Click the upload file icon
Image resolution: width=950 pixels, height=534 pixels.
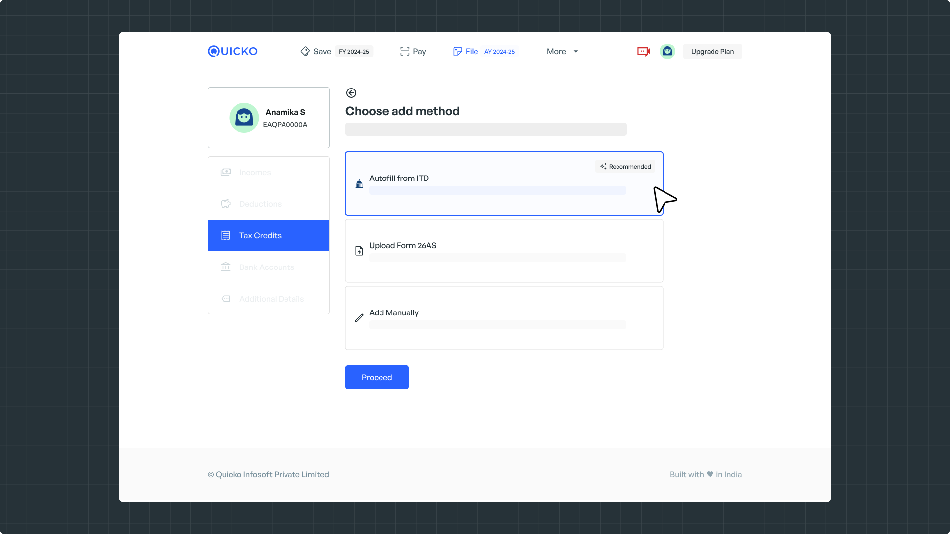pyautogui.click(x=359, y=251)
